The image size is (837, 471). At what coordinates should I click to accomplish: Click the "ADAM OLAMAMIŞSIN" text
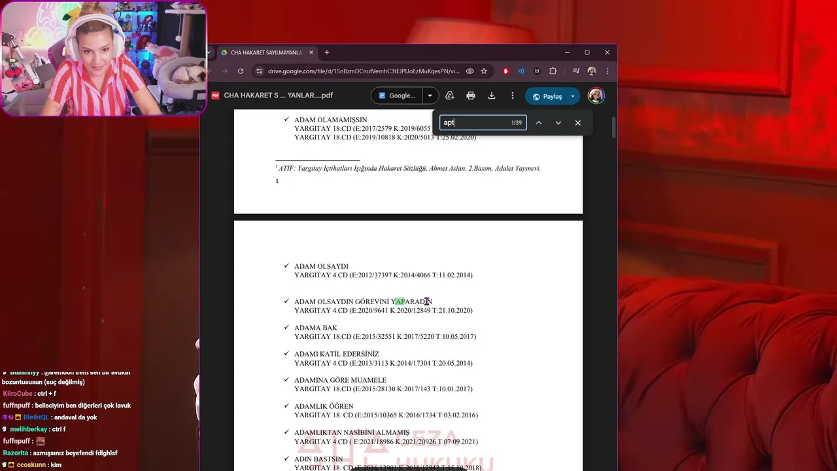(331, 120)
